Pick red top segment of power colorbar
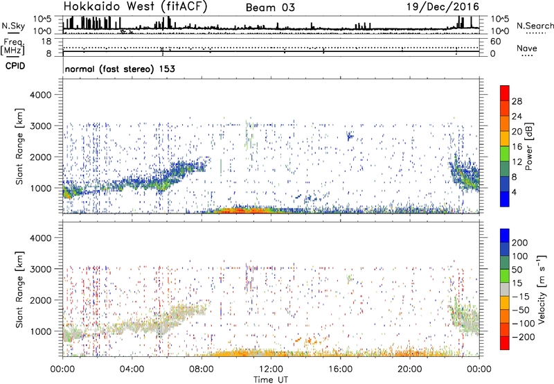 pyautogui.click(x=505, y=93)
